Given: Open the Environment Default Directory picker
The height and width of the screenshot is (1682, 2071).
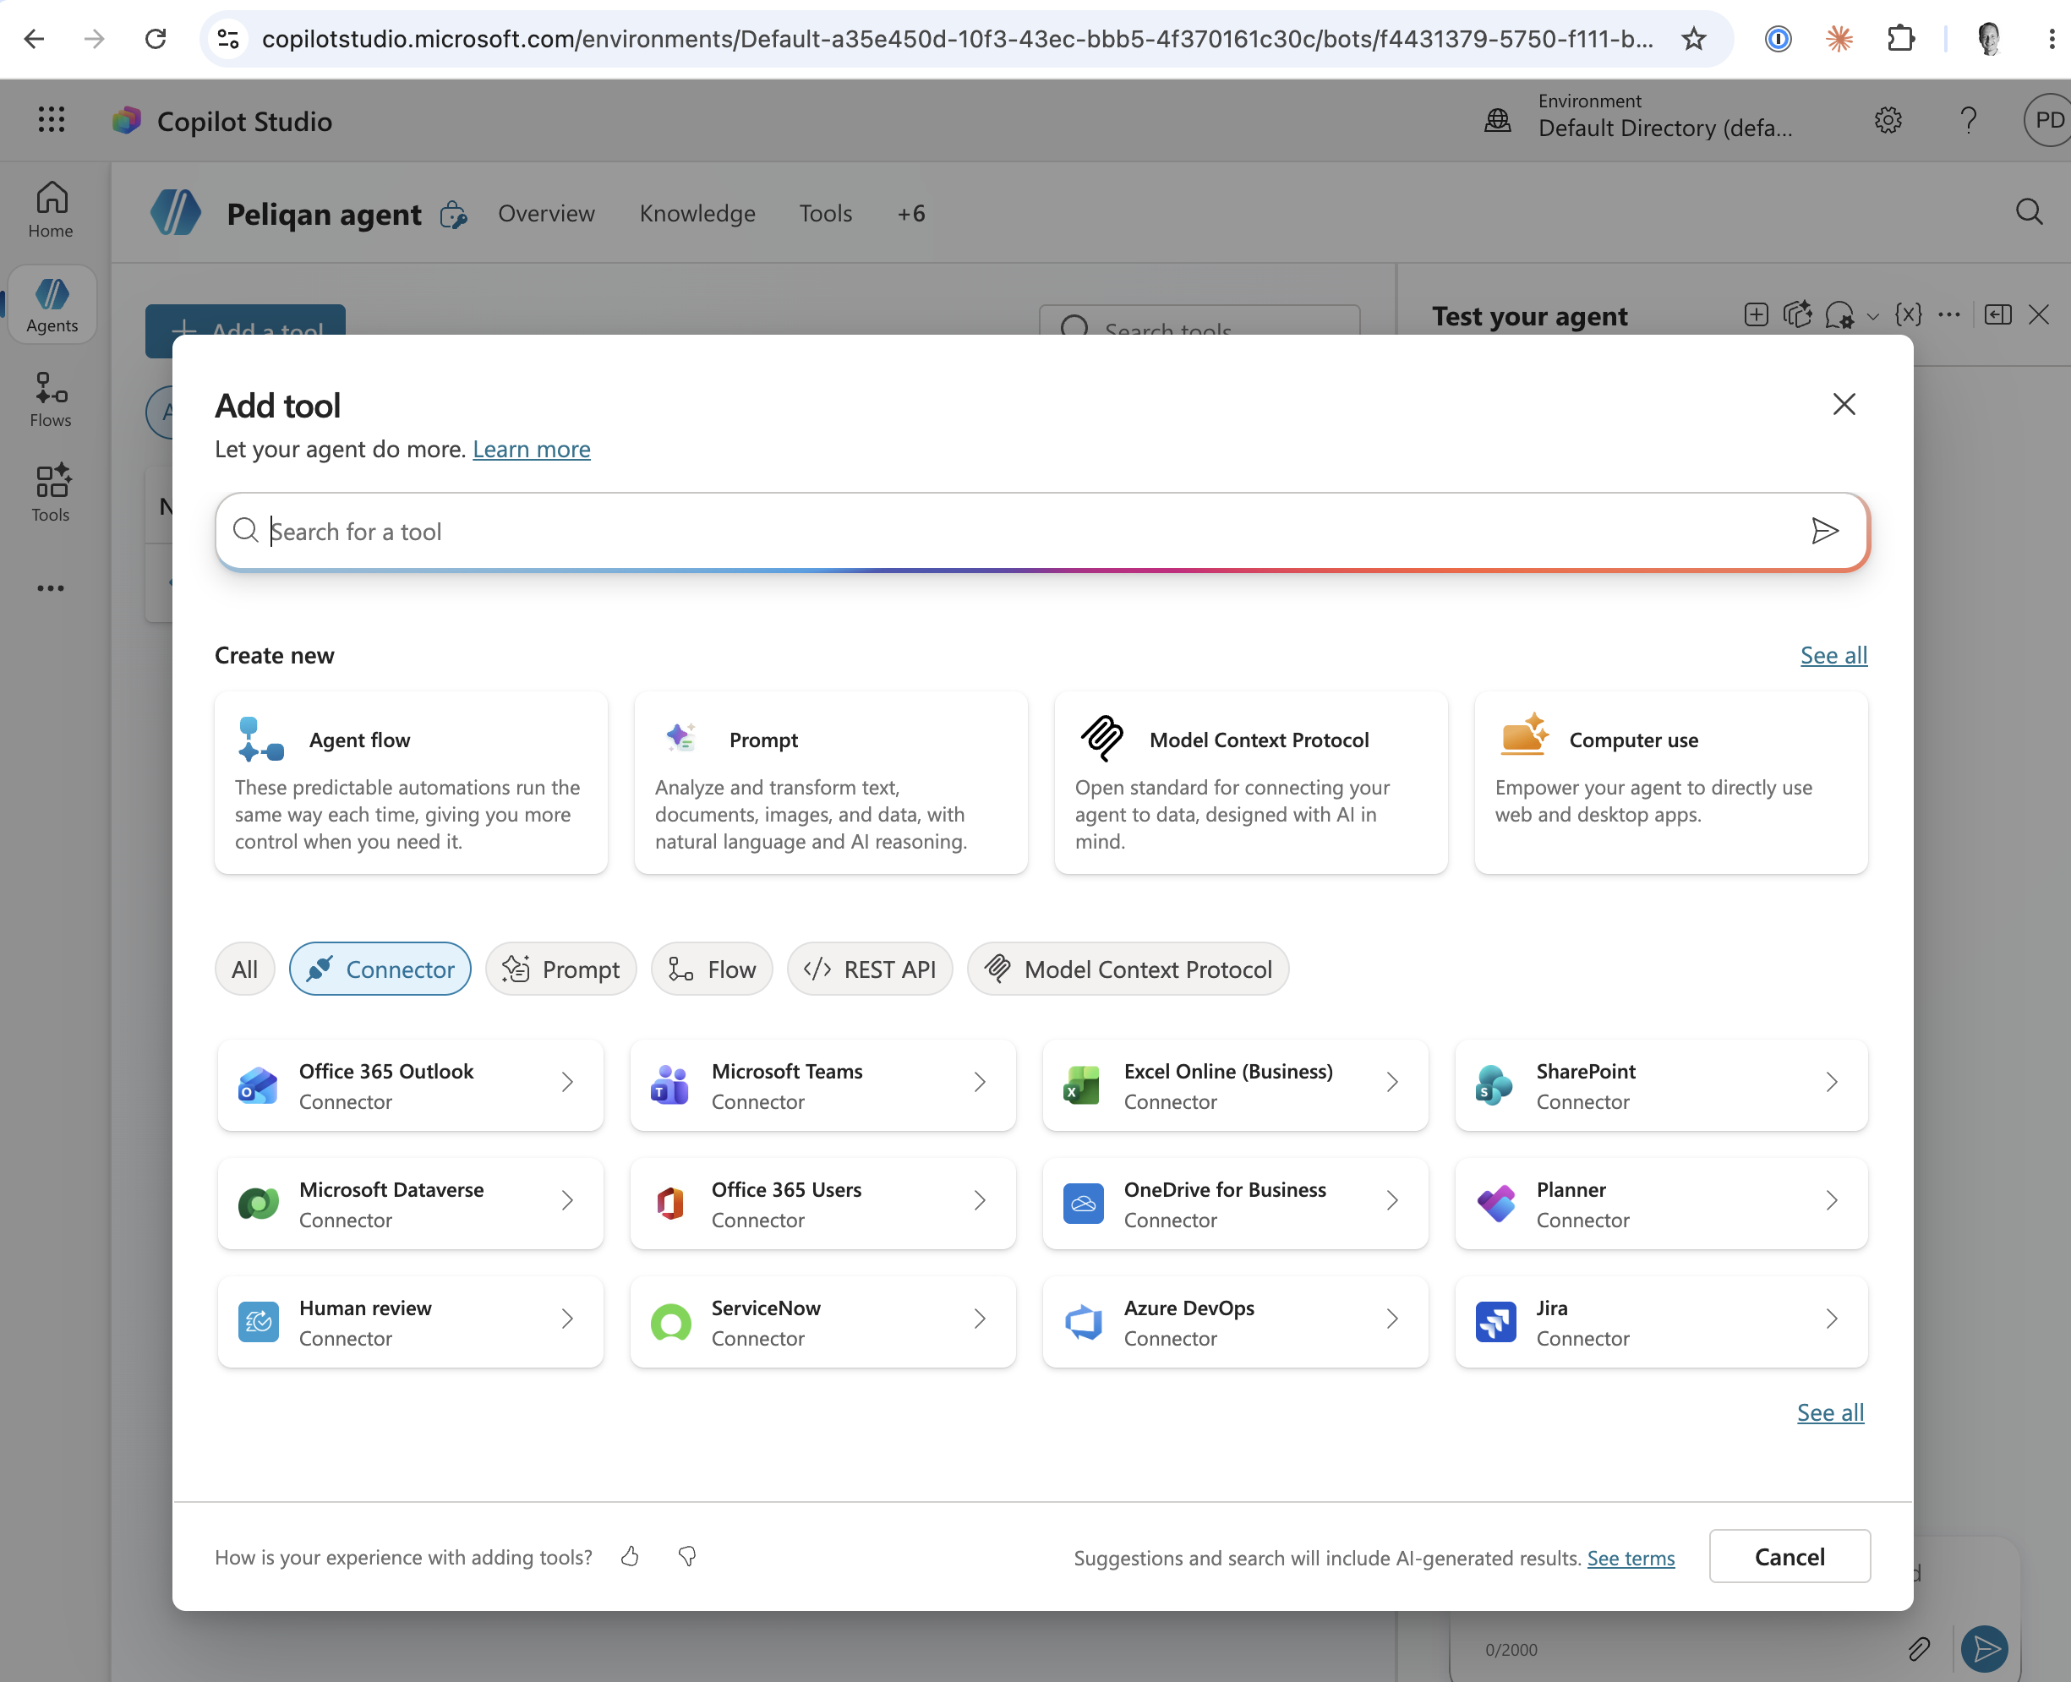Looking at the screenshot, I should coord(1638,117).
